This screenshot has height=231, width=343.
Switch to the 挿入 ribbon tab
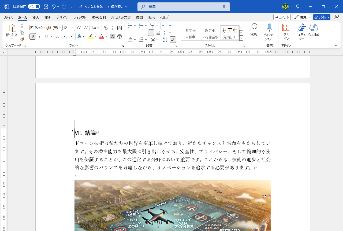click(x=35, y=17)
